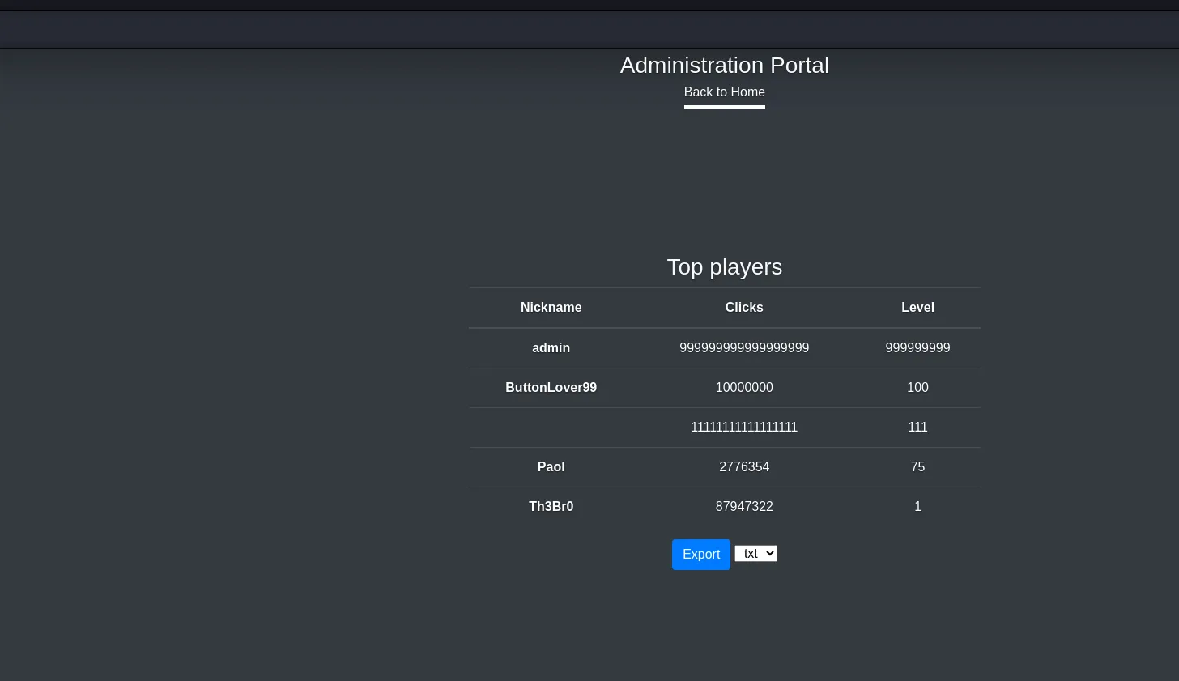Screen dimensions: 1179x681
Task: Click the ButtonLover99 nickname cell
Action: 551,388
